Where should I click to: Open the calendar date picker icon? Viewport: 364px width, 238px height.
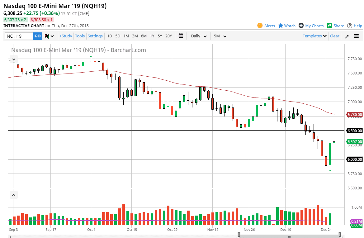point(181,36)
